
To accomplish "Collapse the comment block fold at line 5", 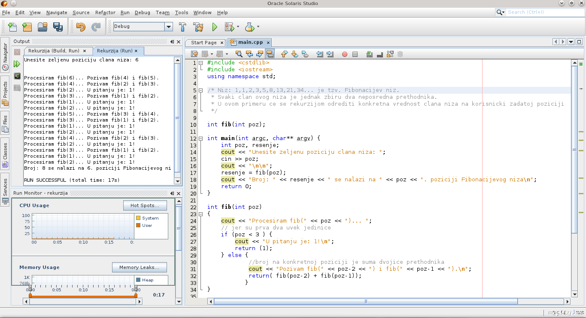I will click(x=200, y=90).
